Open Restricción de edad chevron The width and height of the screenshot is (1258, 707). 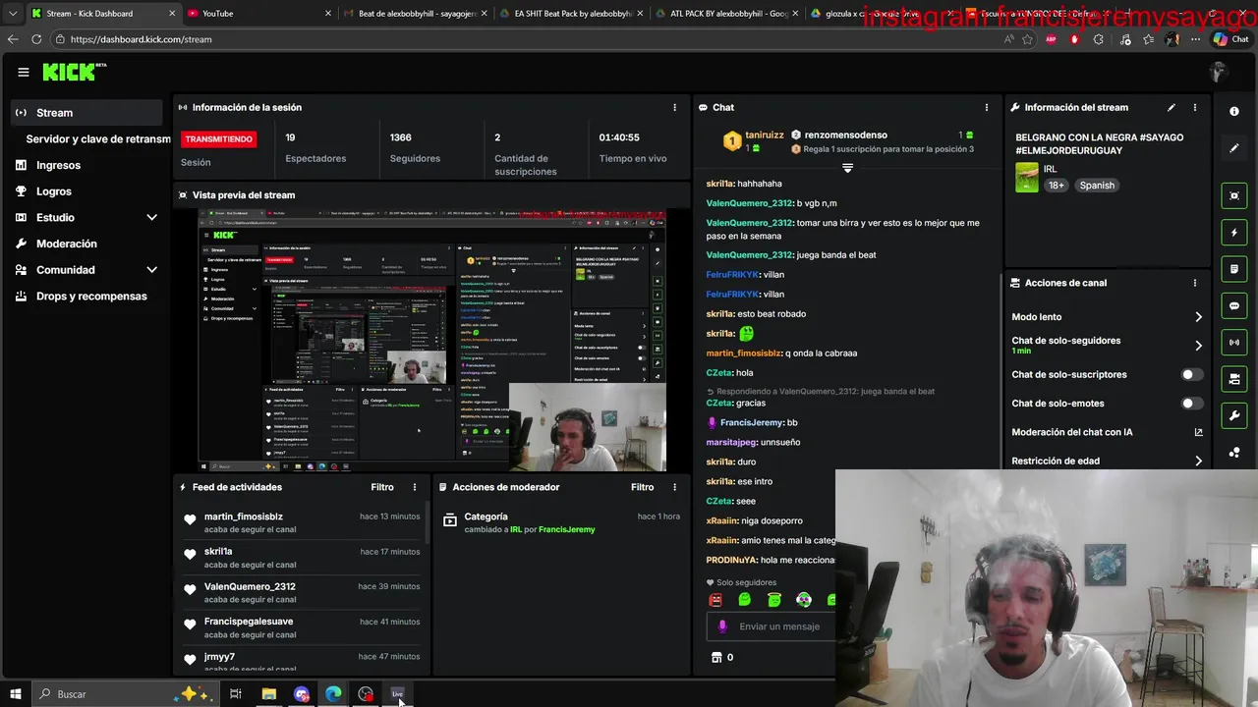[x=1198, y=461]
